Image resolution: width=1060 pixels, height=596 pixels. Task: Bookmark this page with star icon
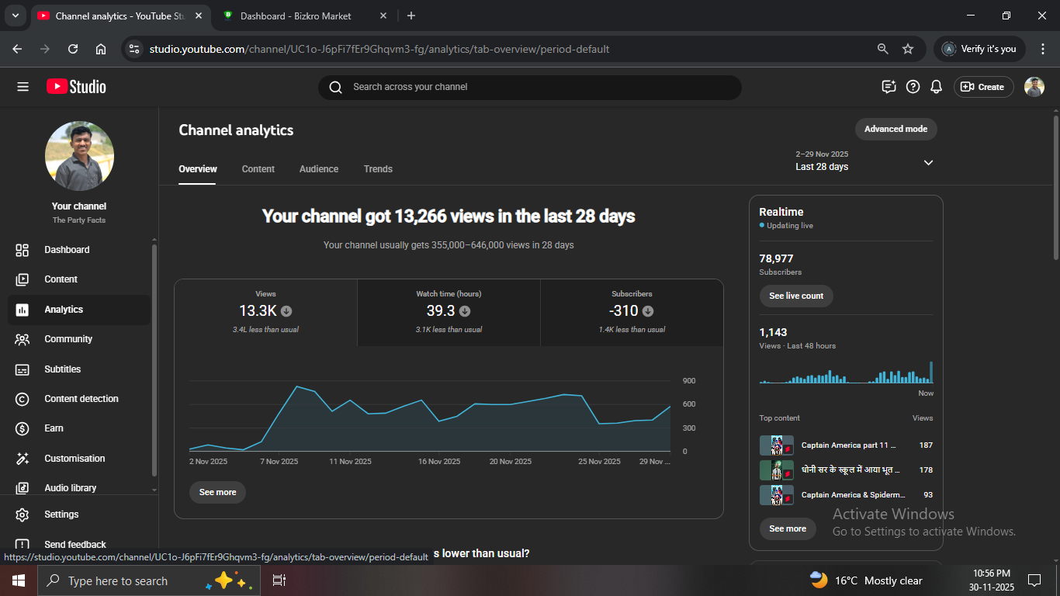908,49
